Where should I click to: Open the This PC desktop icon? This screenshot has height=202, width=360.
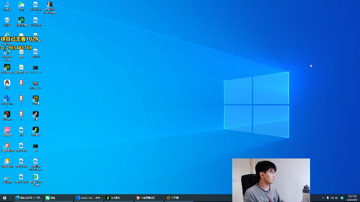[x=7, y=6]
